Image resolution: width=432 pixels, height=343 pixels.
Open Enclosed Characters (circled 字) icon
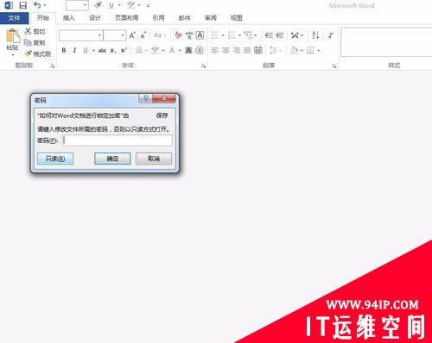pos(200,51)
